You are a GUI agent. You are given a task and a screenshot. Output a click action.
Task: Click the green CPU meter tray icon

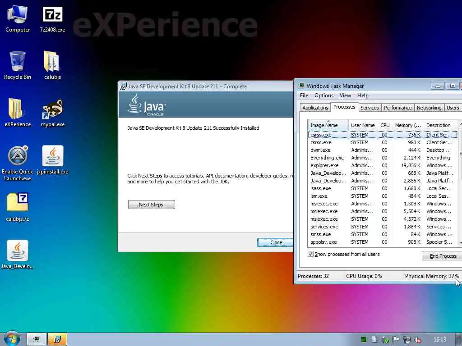point(364,340)
